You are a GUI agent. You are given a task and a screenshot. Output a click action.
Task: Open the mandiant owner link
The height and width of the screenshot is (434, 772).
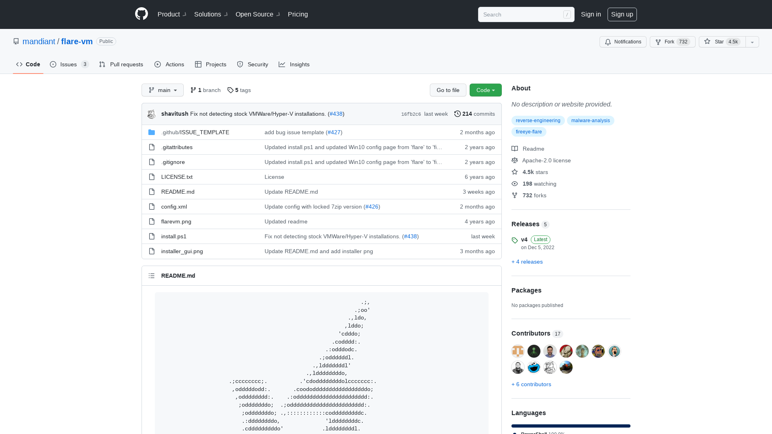(39, 41)
